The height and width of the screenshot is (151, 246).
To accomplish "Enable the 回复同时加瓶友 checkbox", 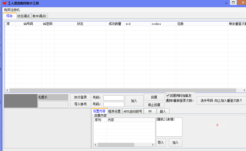I will click(168, 96).
